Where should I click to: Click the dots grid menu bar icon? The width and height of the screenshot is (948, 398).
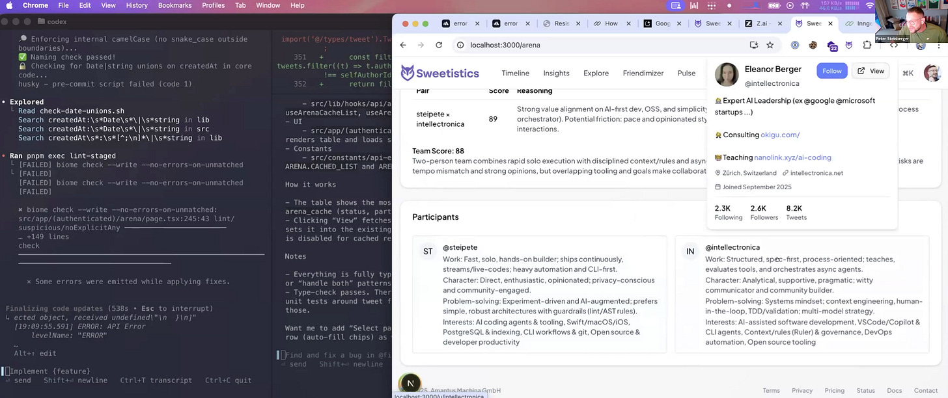pyautogui.click(x=711, y=5)
